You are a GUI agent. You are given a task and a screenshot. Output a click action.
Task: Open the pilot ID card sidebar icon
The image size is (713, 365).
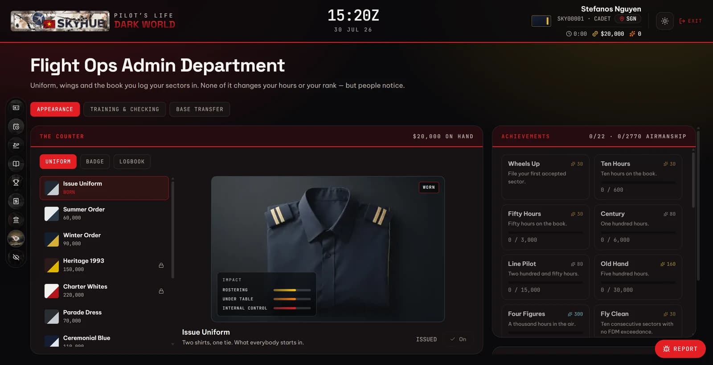tap(16, 108)
